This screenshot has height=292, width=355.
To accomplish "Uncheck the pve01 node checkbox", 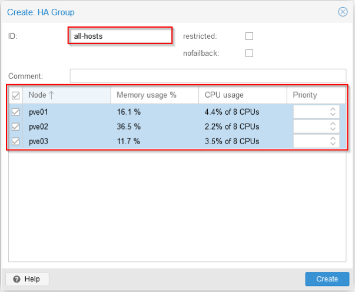I will point(16,112).
